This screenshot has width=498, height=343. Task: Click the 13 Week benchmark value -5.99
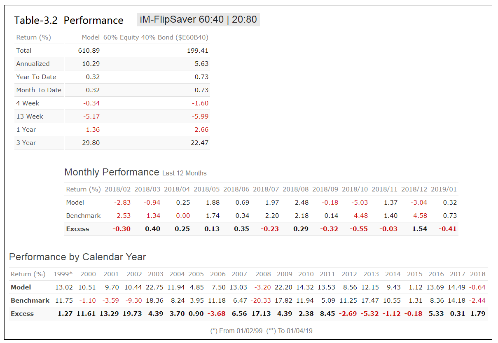click(200, 117)
